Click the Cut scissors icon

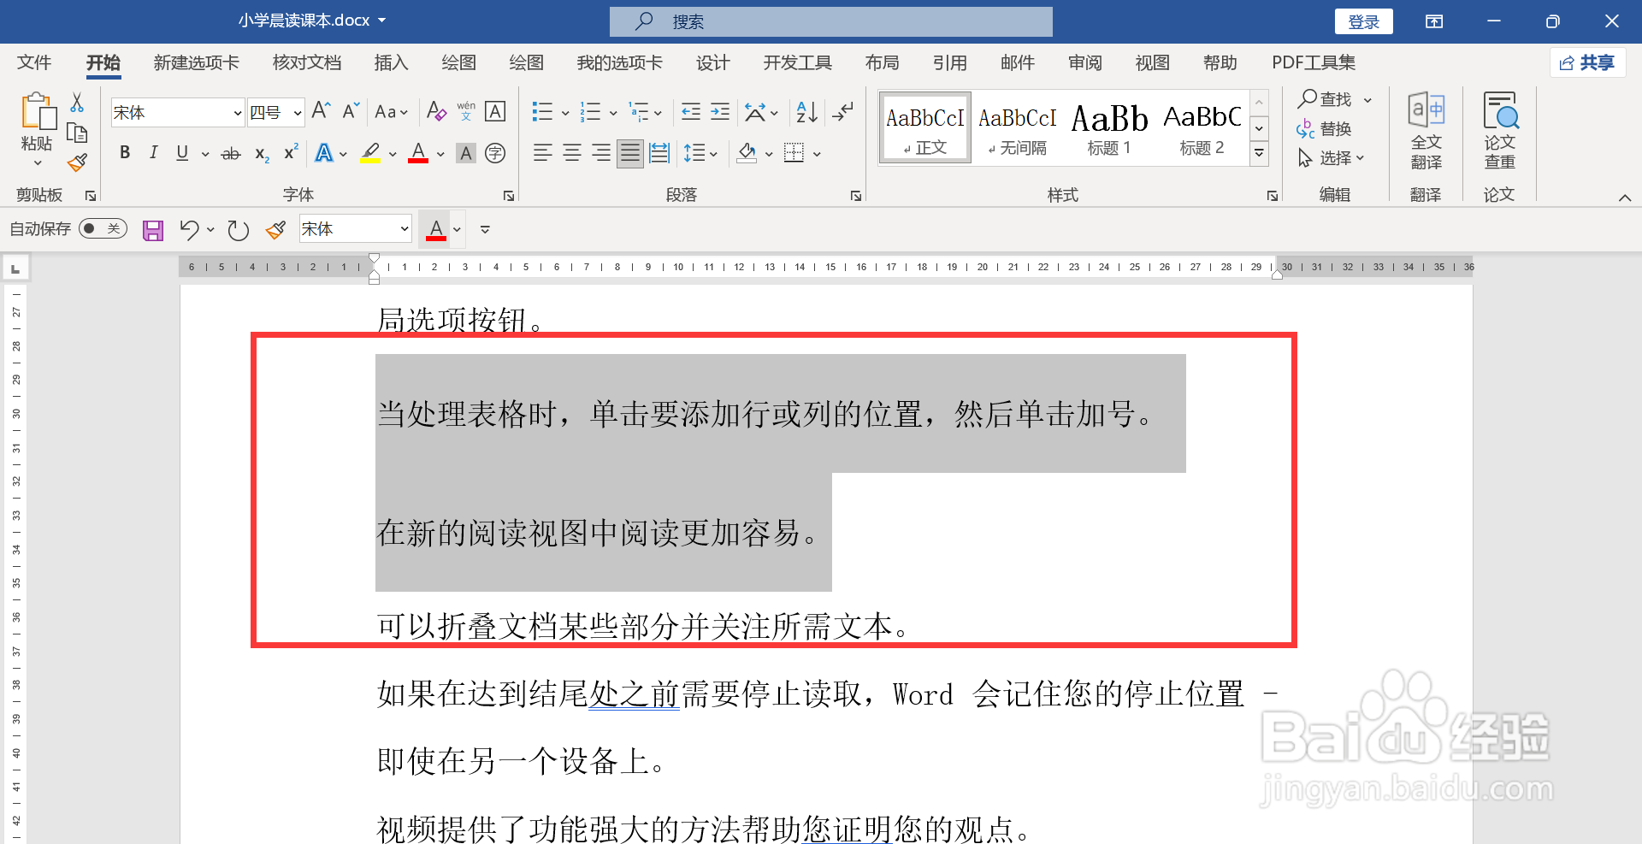(77, 103)
